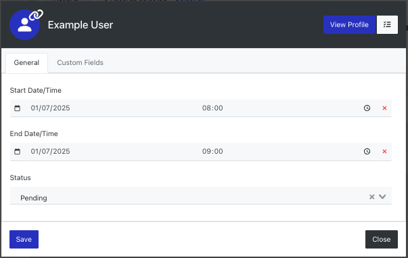Screen dimensions: 408x258
Task: Click the View Profile button
Action: (x=349, y=25)
